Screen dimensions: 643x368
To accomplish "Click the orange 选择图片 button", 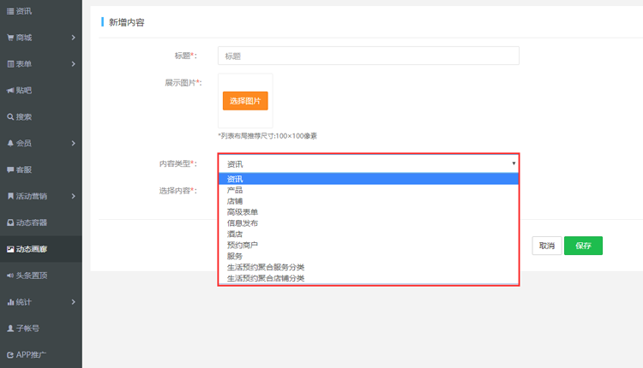I will [x=245, y=101].
